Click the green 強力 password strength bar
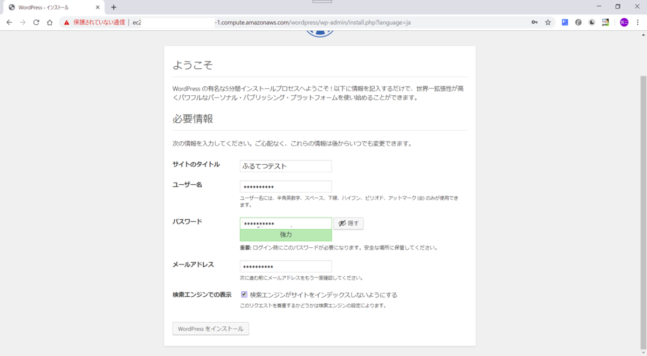Screen dimensions: 647x356 (286, 234)
